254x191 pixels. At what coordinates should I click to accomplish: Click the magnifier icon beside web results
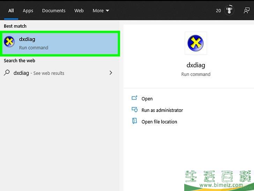(7, 73)
